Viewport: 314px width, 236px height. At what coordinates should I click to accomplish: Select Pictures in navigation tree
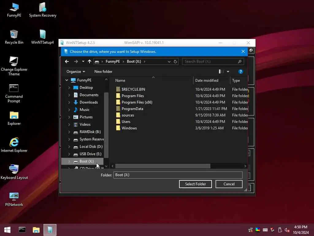[x=86, y=117]
